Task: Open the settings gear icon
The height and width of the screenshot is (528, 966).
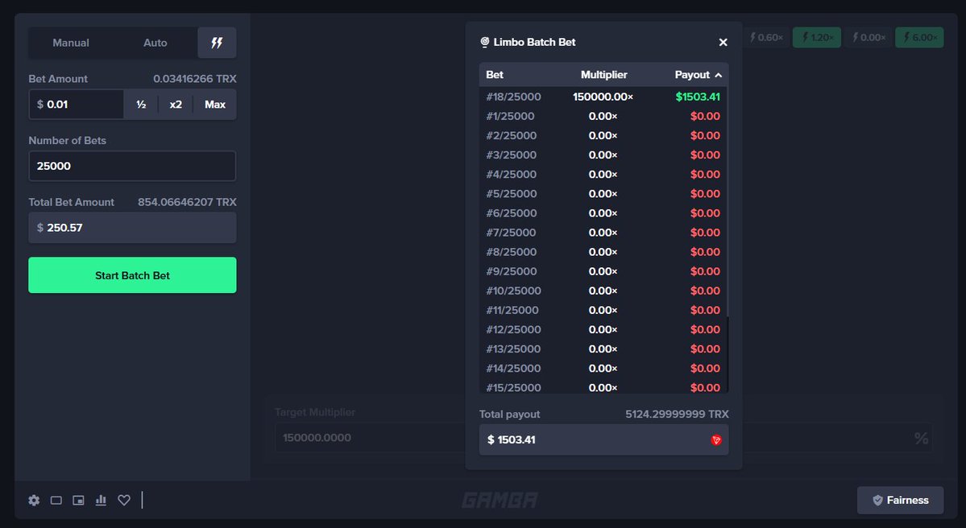Action: [x=34, y=501]
